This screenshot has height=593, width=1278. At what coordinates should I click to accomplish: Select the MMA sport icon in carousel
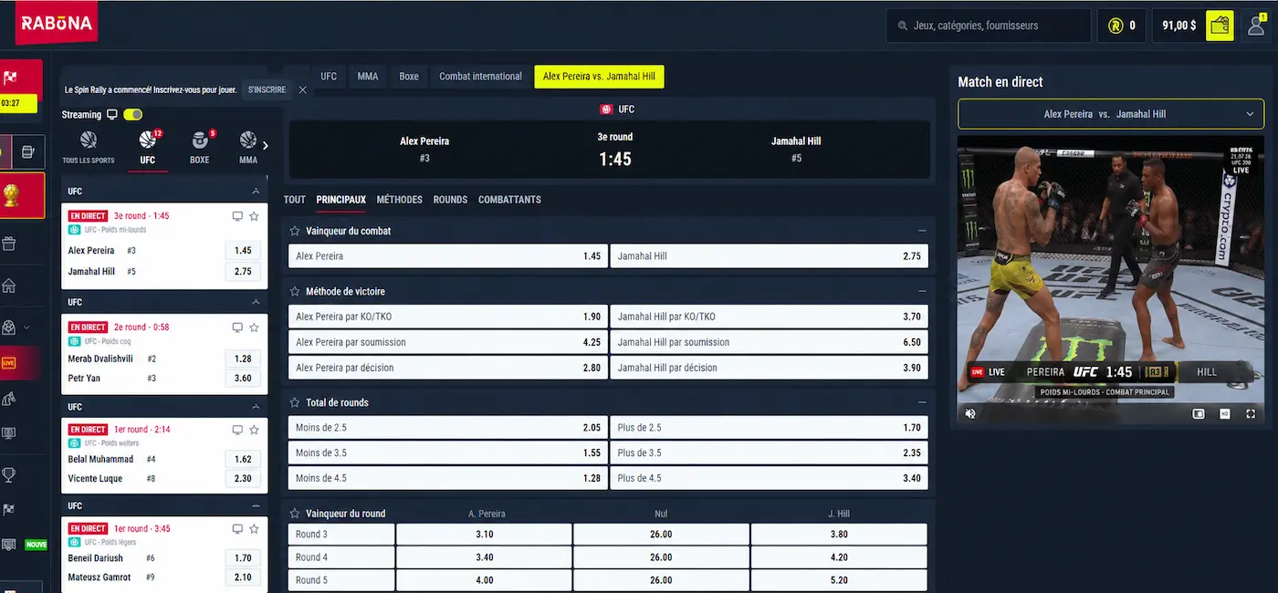(x=247, y=146)
